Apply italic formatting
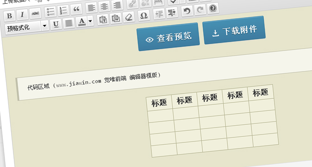This screenshot has width=312, height=167. tap(22, 14)
